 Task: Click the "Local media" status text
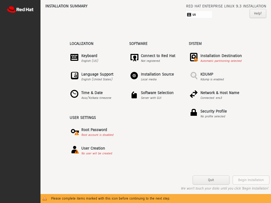tap(149, 79)
